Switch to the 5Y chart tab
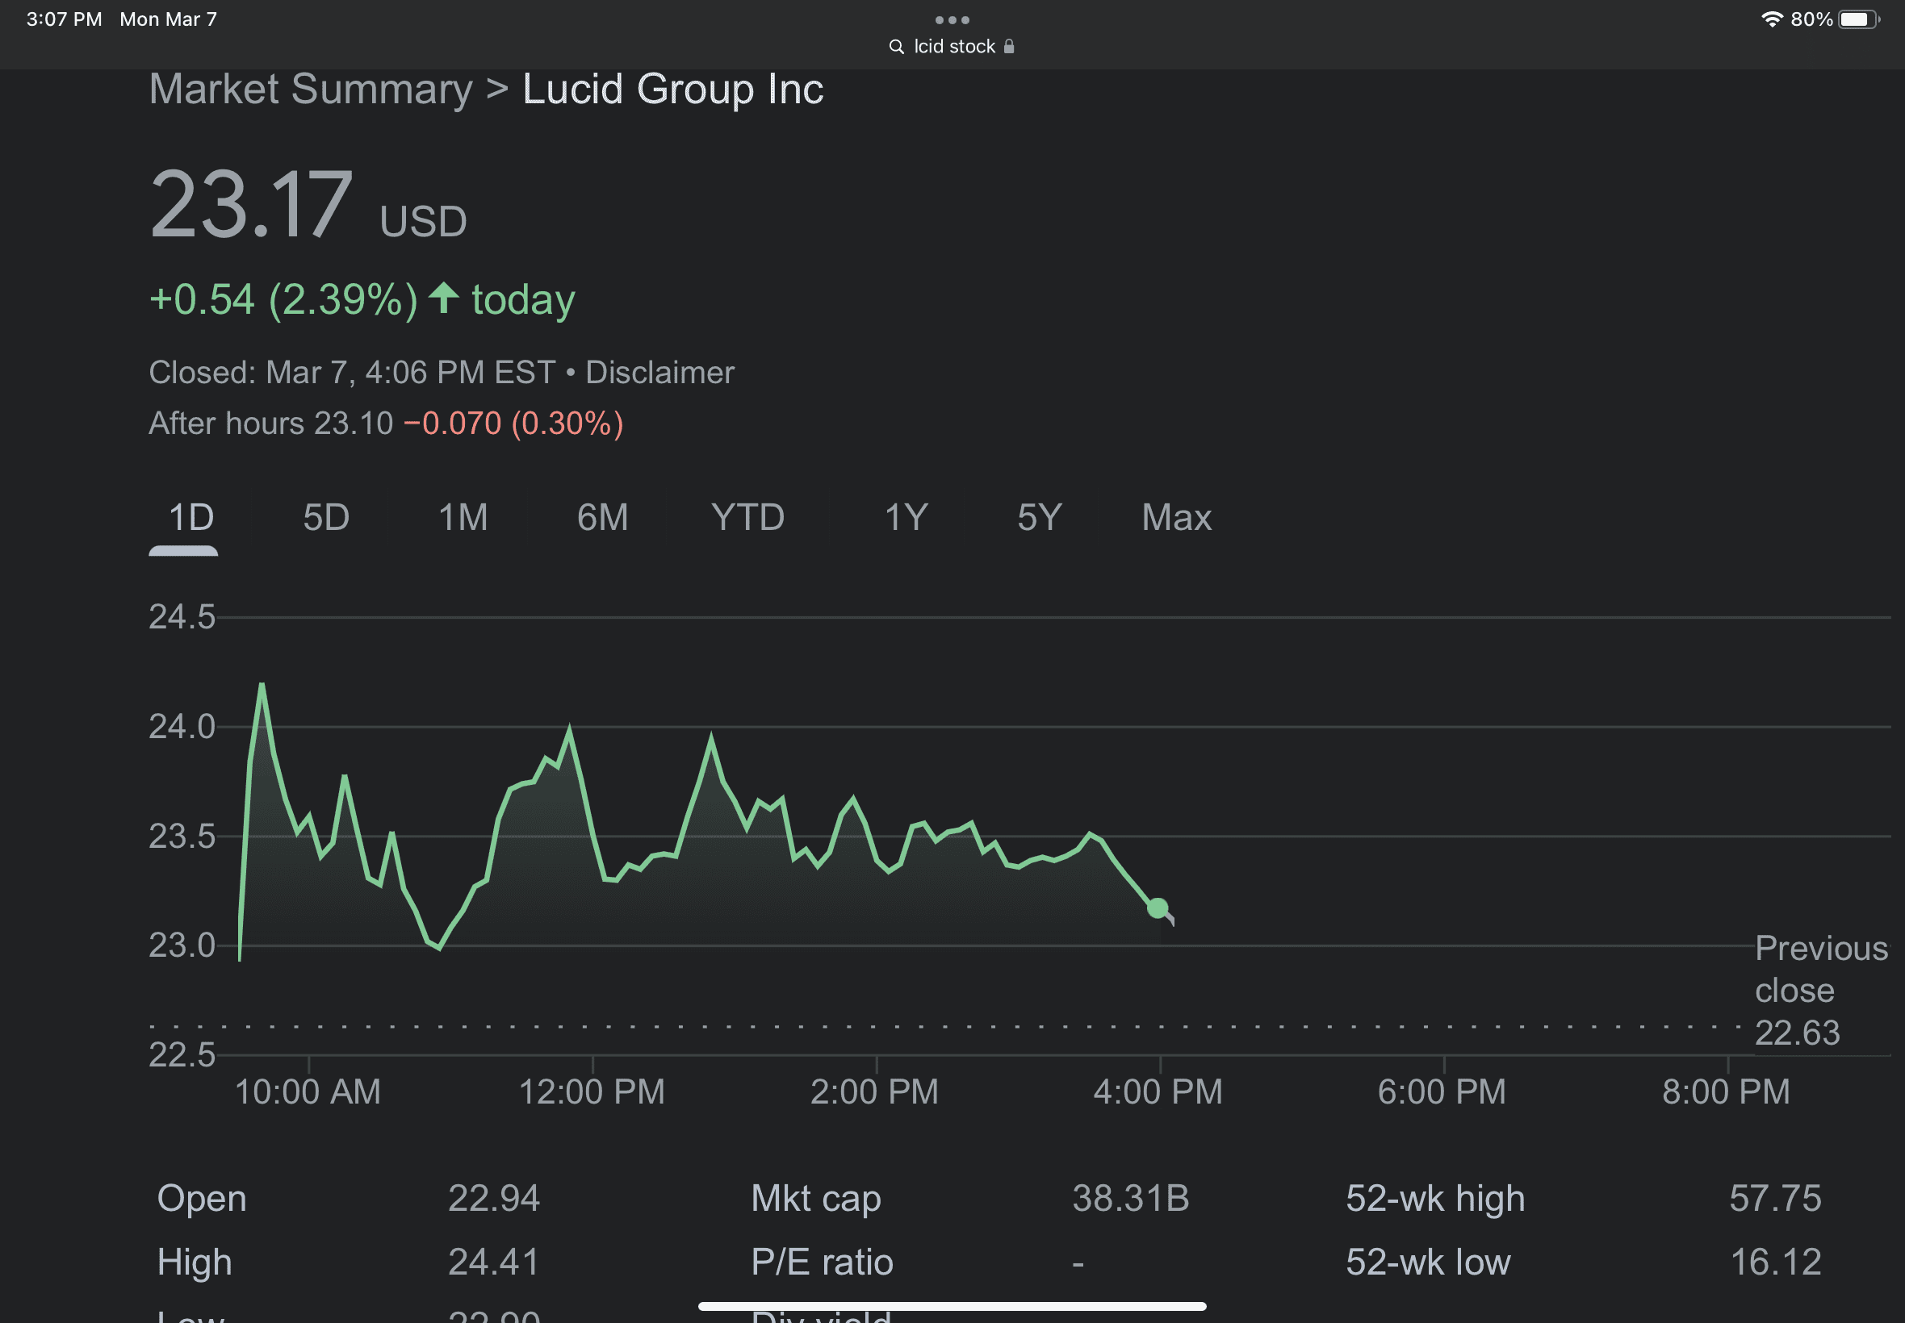The image size is (1905, 1323). click(x=1039, y=518)
